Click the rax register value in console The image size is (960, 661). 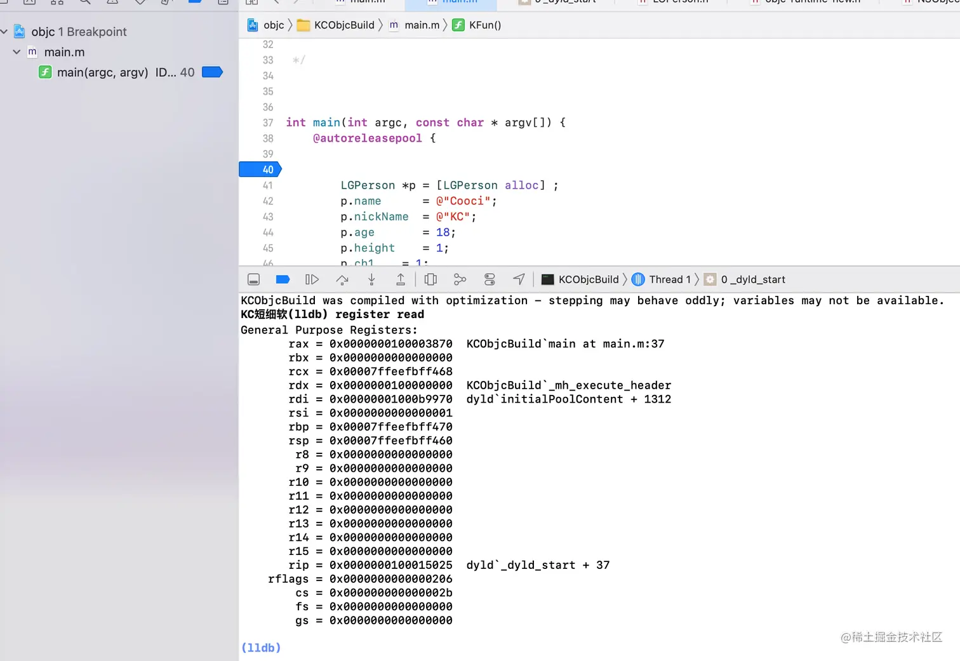click(x=391, y=344)
